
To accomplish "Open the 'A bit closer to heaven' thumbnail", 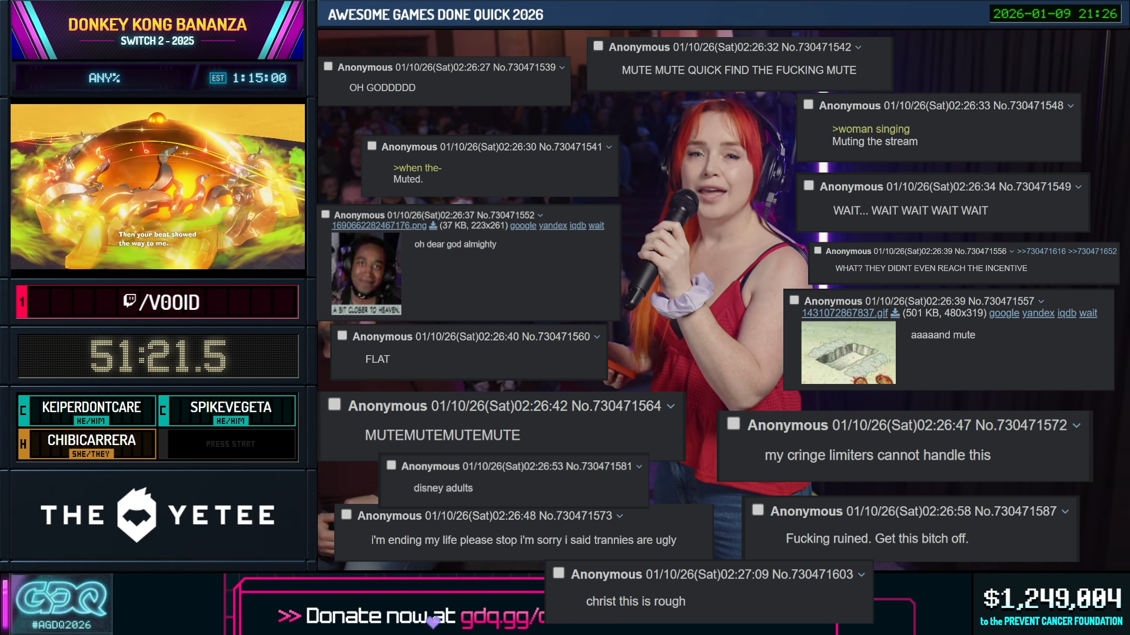I will (366, 274).
